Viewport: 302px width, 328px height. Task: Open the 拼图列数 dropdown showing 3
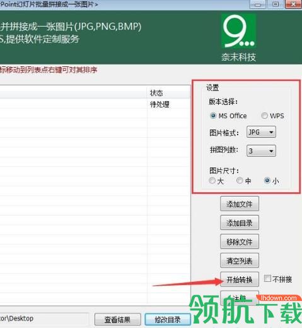click(261, 151)
